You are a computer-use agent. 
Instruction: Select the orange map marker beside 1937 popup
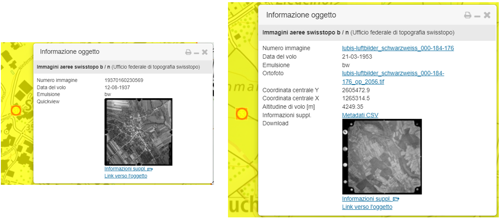pyautogui.click(x=16, y=110)
